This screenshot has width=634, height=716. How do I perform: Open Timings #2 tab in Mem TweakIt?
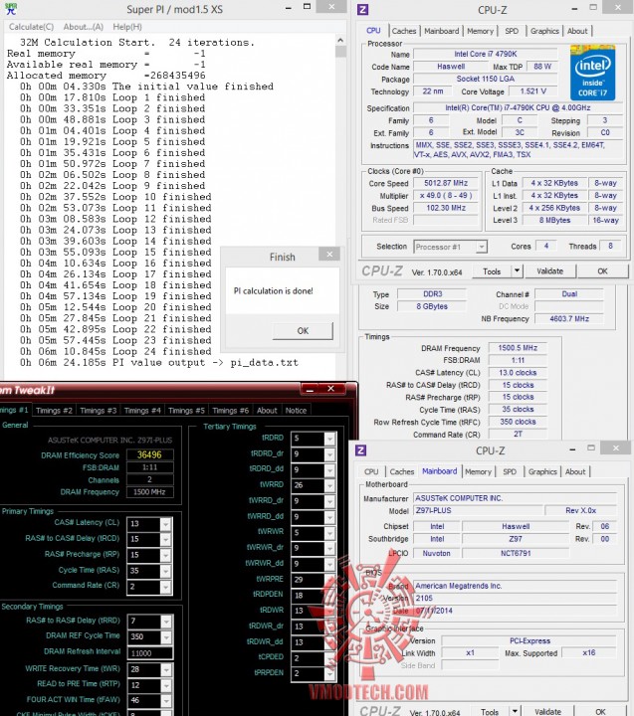(54, 411)
